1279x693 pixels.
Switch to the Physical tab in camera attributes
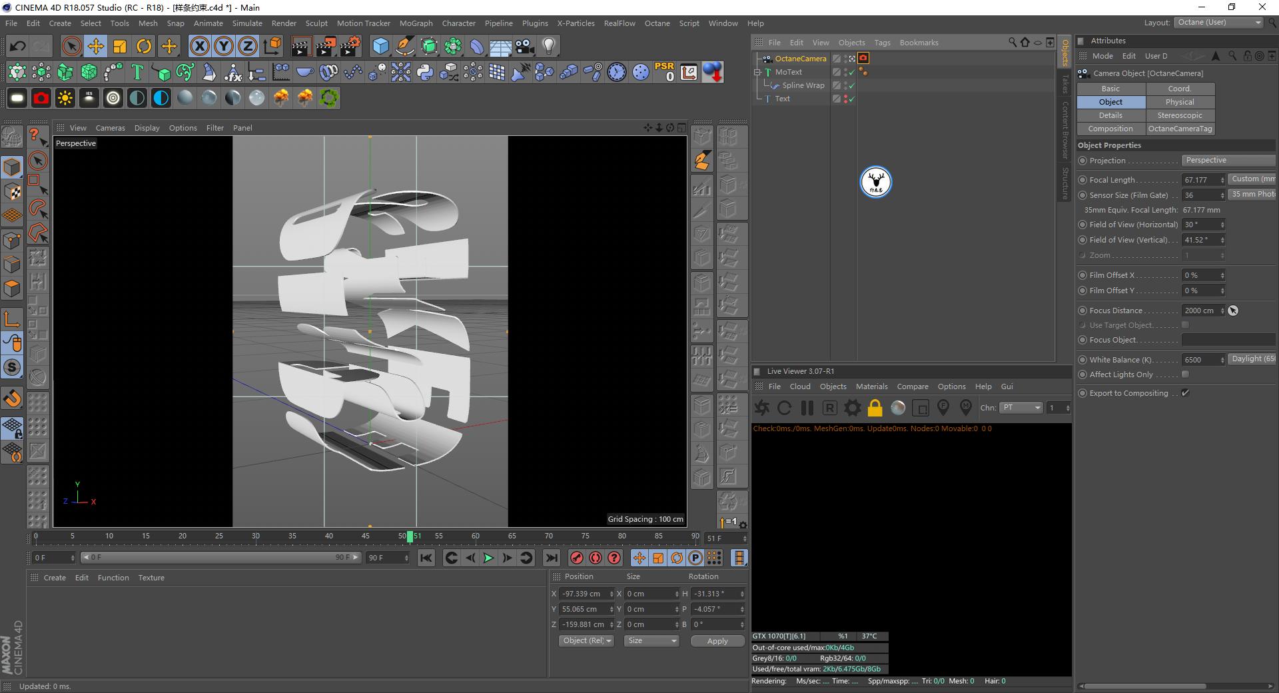[x=1179, y=101]
